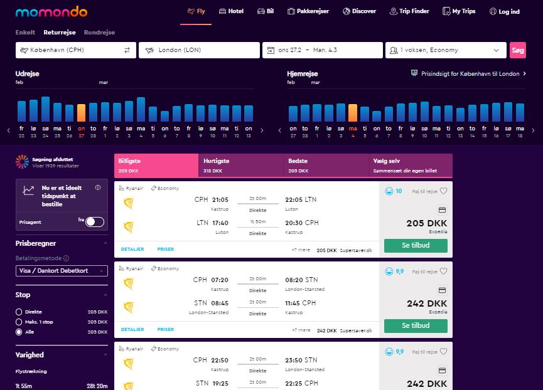The width and height of the screenshot is (543, 390).
Task: Open the 1 voksen, Economy dropdown
Action: click(x=446, y=50)
